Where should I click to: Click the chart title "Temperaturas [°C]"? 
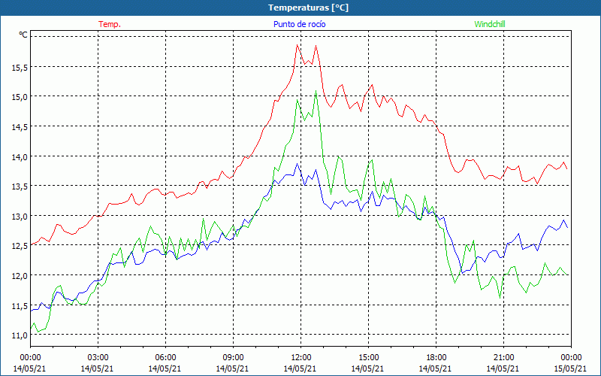pos(308,8)
